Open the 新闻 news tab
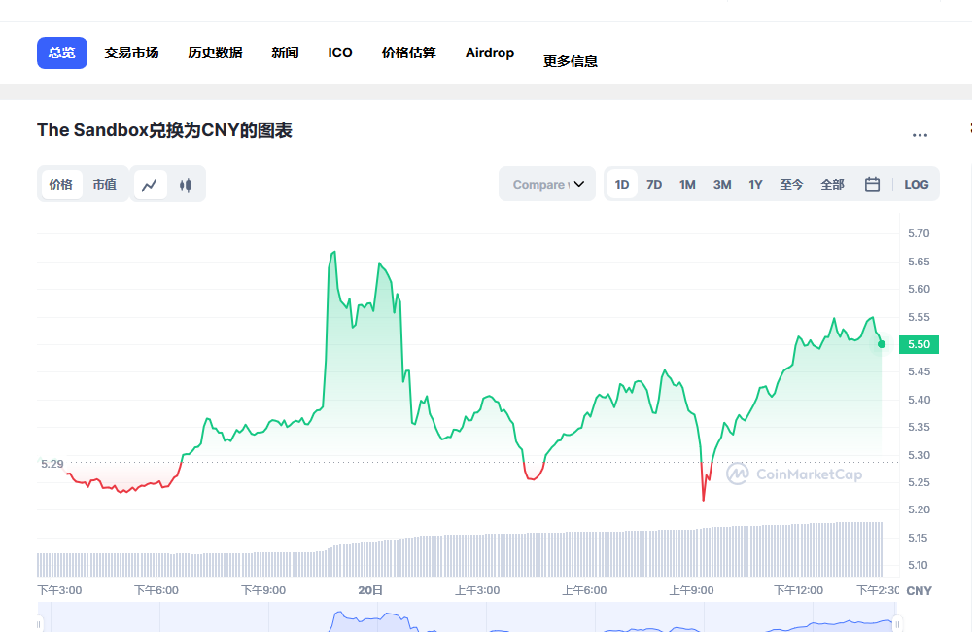The image size is (972, 632). 285,53
